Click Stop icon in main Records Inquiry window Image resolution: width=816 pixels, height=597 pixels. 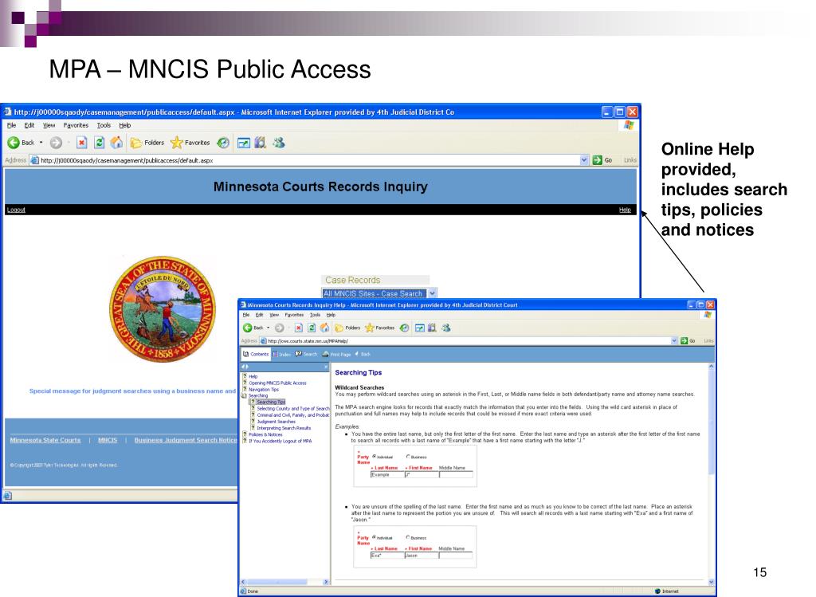pos(81,143)
